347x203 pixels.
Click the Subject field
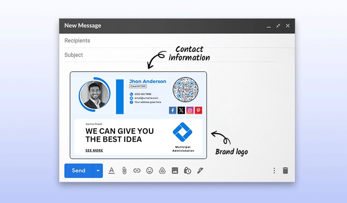pos(169,55)
